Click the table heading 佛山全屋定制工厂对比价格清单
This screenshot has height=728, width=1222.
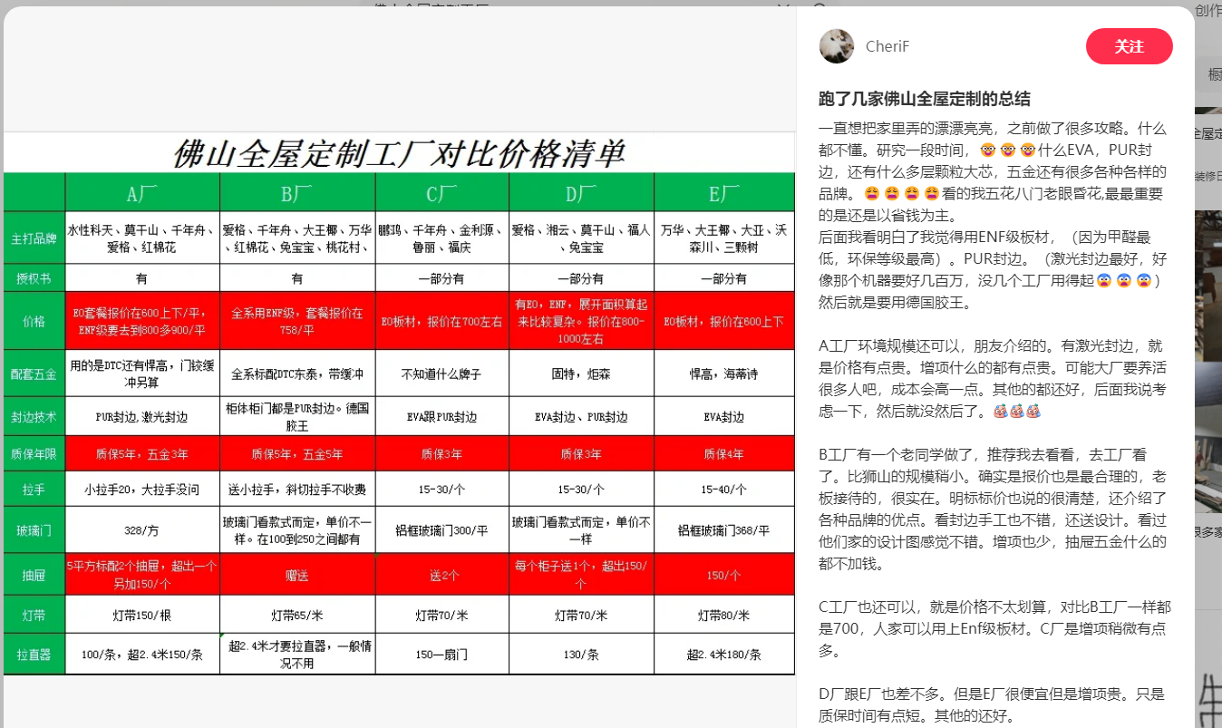tap(399, 153)
